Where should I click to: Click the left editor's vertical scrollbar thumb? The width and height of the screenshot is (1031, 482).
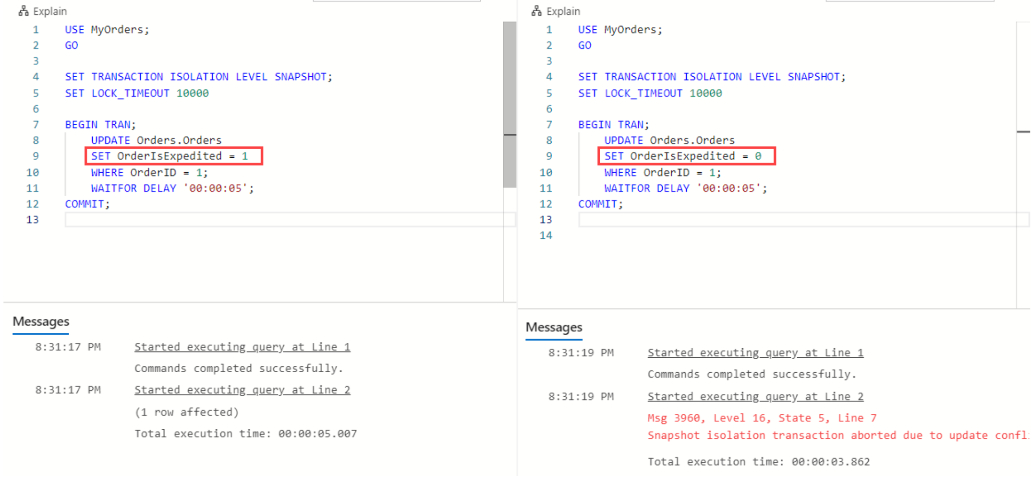click(x=509, y=104)
